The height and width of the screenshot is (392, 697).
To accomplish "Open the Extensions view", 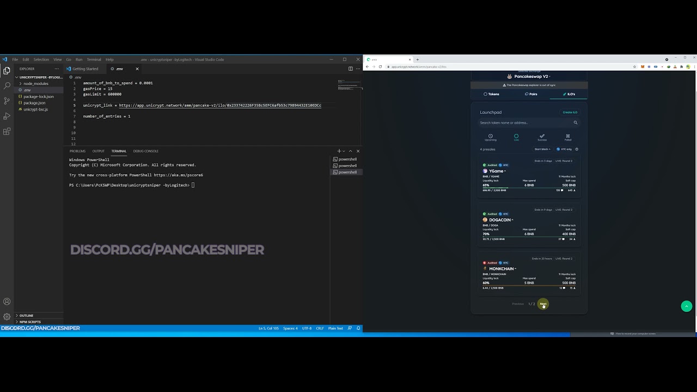I will point(7,131).
